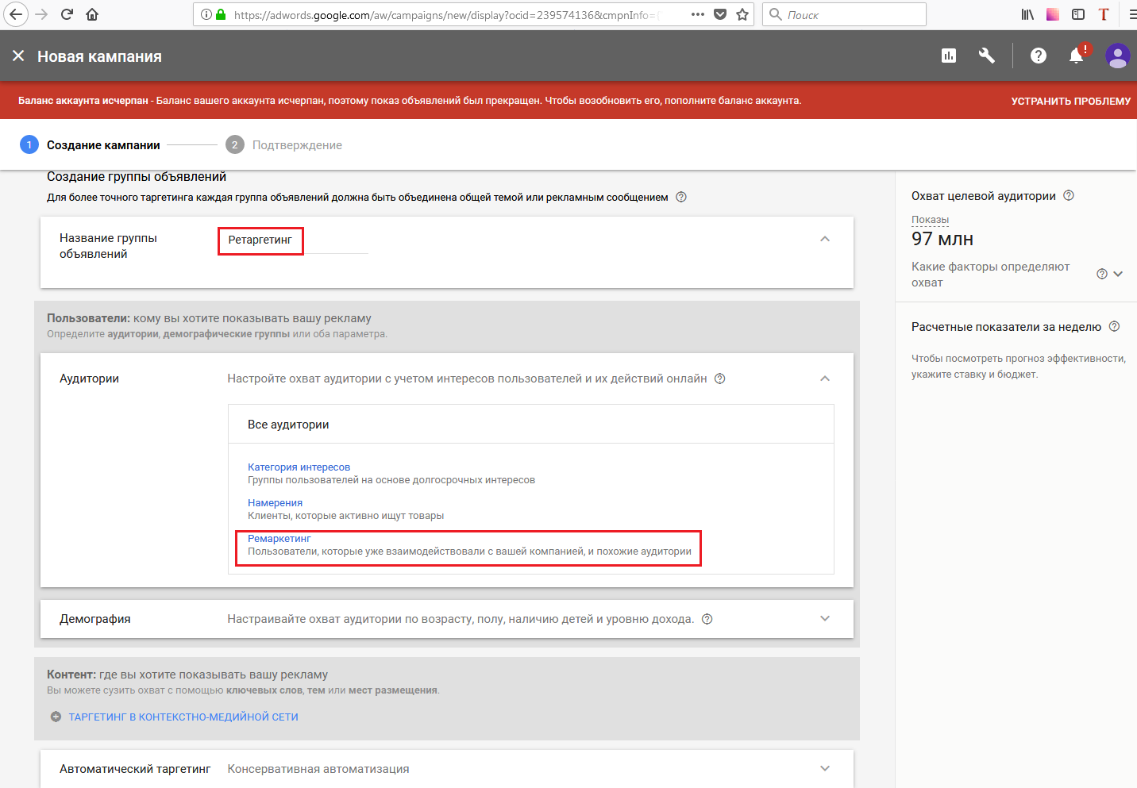Open the Ремаркетинг audience link
Viewport: 1137px width, 788px height.
click(x=279, y=539)
